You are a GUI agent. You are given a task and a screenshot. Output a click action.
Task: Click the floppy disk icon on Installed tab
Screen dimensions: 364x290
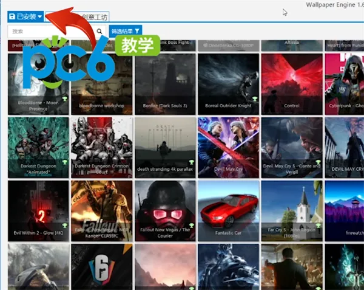pos(12,16)
